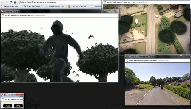
Task: Click the street-view window's URL field
Action: point(158,60)
